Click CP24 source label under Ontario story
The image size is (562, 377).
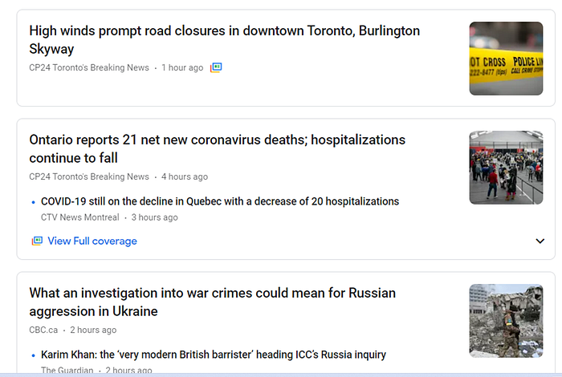pos(89,176)
